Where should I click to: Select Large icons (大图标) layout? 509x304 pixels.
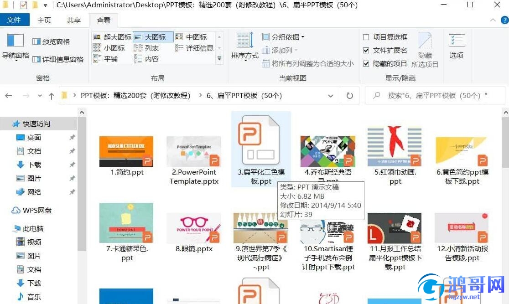(x=153, y=37)
